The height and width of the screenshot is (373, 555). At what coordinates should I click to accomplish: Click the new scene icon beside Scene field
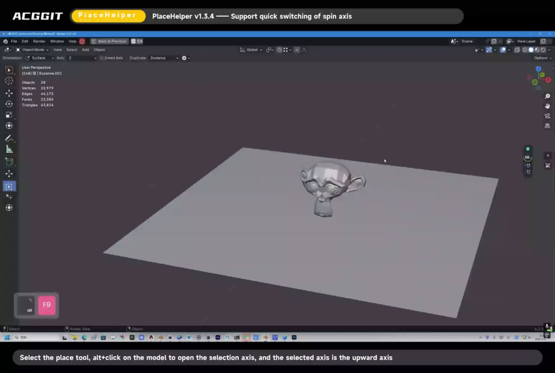[494, 41]
